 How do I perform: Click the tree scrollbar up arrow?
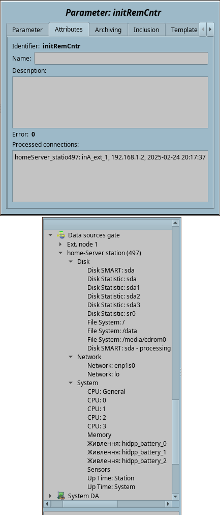coord(175,223)
